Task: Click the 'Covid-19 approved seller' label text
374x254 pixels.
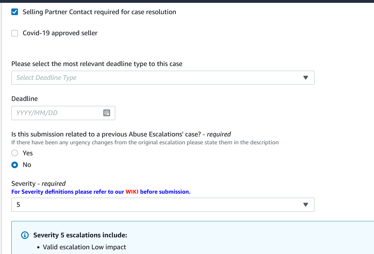Action: (x=60, y=33)
